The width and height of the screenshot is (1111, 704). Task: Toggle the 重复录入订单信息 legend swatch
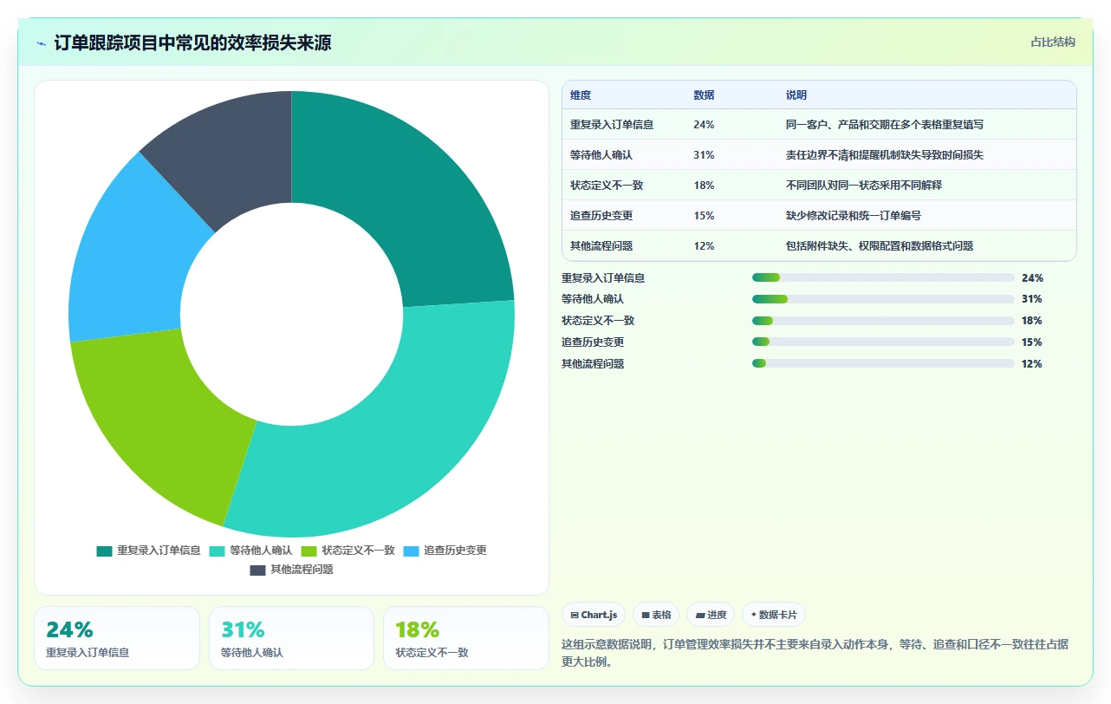(105, 551)
